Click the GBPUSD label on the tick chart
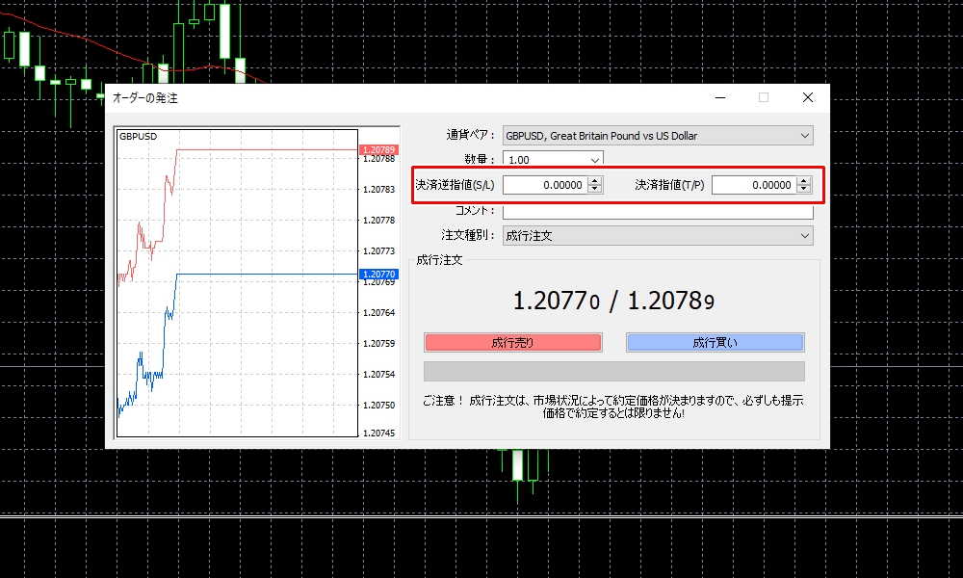The height and width of the screenshot is (578, 963). click(x=141, y=136)
